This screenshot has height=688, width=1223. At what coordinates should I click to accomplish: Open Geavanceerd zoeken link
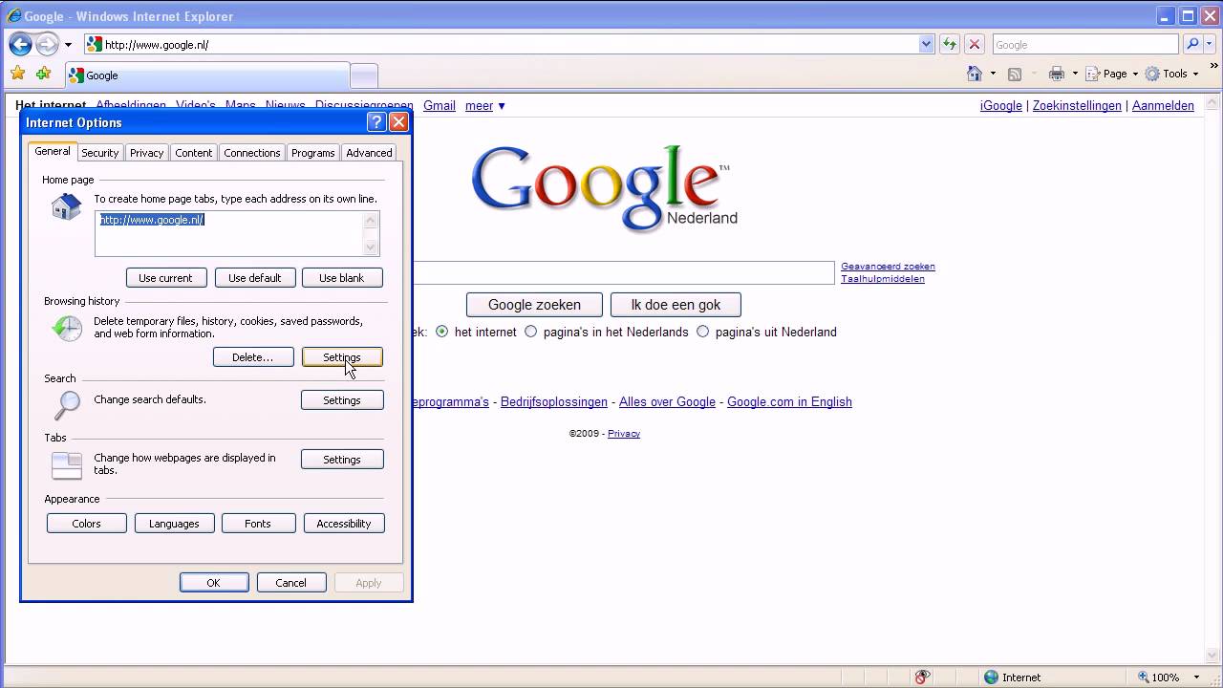coord(888,267)
